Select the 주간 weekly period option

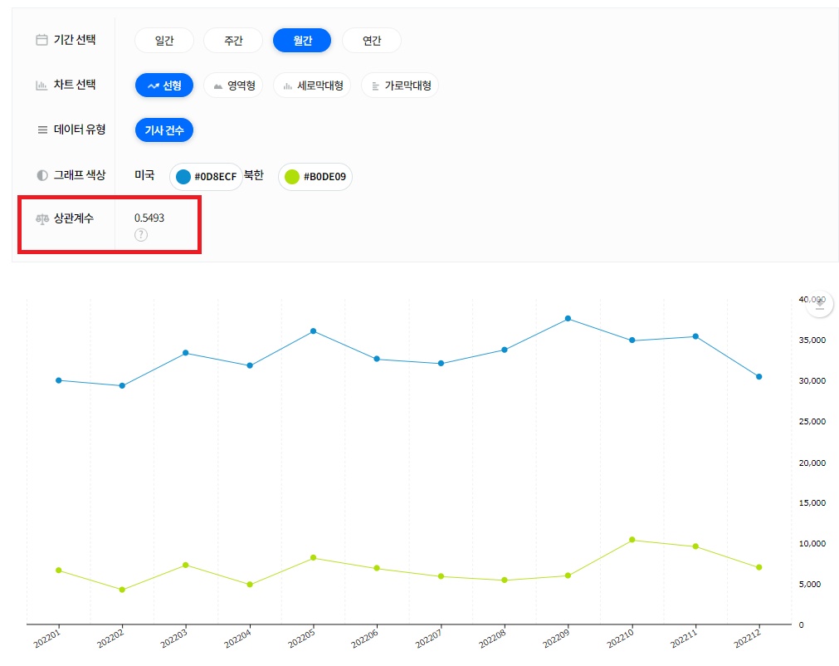233,41
